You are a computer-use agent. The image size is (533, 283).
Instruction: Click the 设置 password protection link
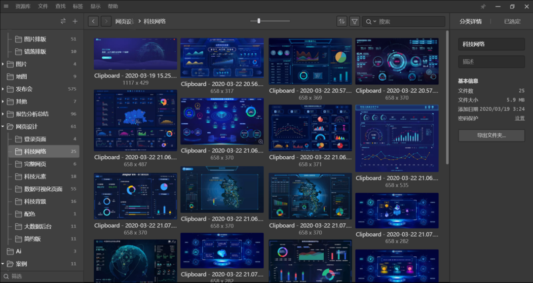click(520, 118)
